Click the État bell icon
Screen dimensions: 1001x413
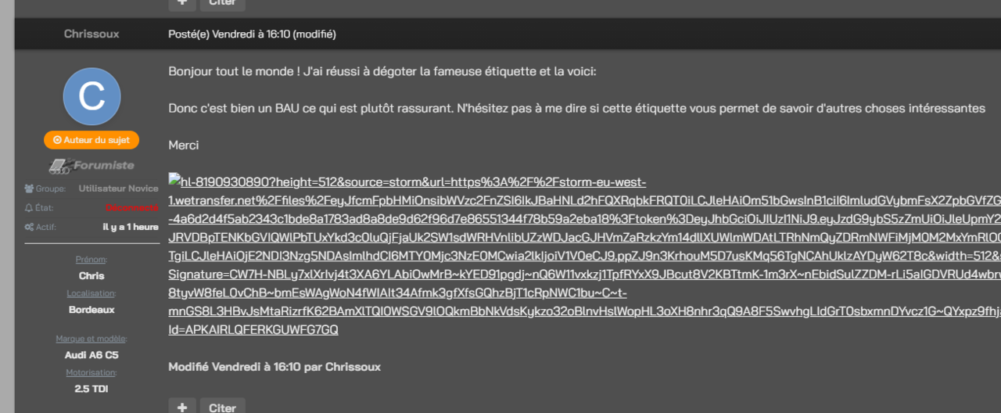29,208
